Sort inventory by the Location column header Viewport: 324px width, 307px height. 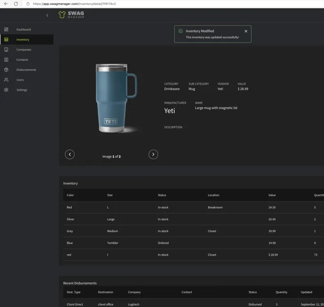tap(213, 195)
